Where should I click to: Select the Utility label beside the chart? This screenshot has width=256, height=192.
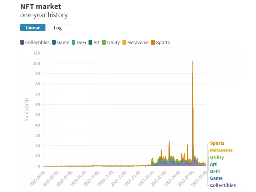point(217,157)
